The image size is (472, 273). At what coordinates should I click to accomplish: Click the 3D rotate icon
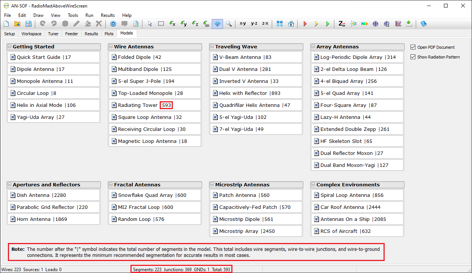(206, 24)
